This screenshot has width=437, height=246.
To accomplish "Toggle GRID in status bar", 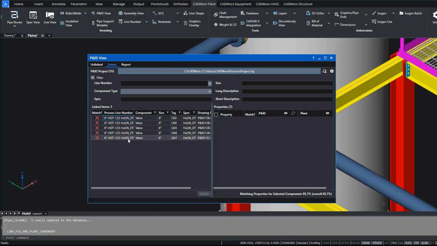I will [335, 243].
